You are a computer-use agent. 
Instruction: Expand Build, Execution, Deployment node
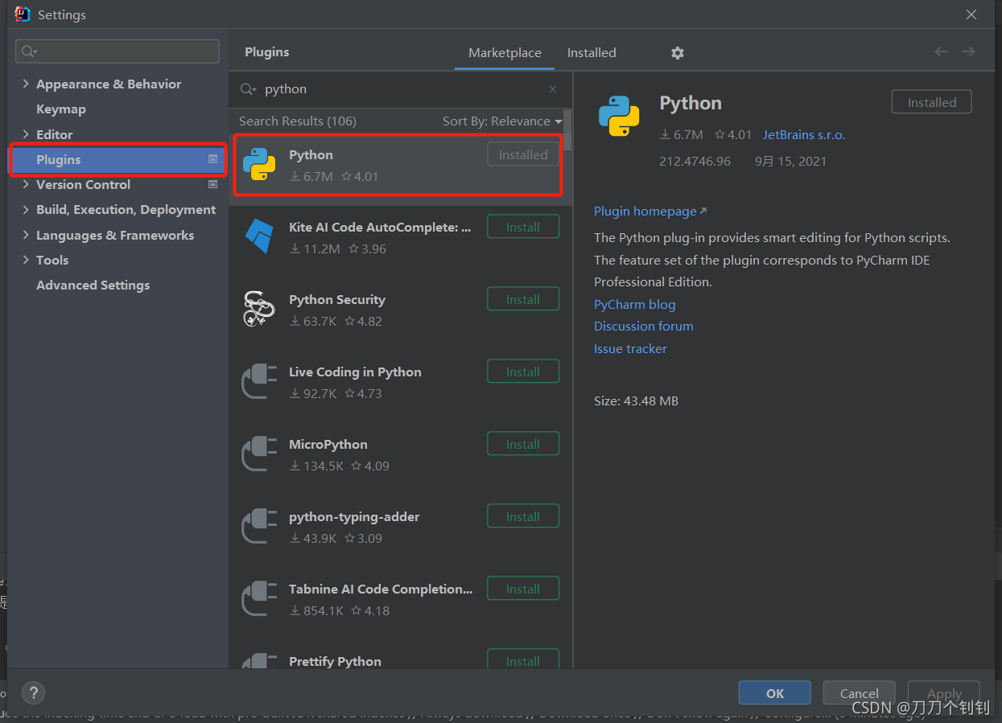[x=26, y=209]
